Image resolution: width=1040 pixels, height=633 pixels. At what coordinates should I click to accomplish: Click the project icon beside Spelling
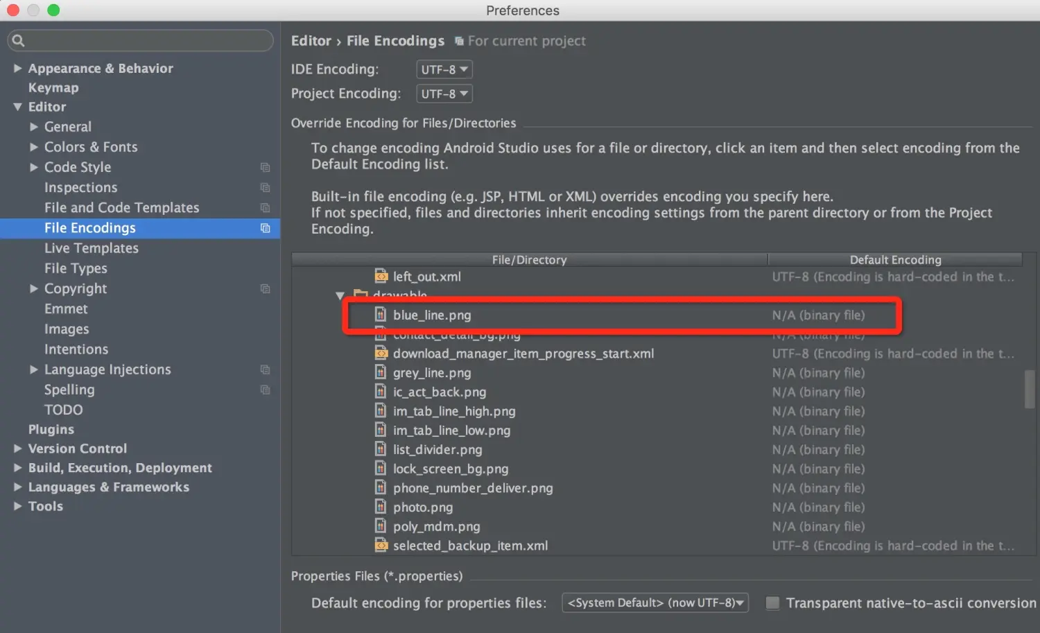coord(265,390)
